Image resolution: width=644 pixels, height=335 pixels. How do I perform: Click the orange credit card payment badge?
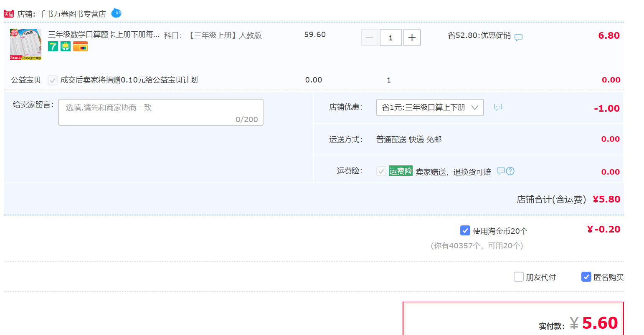[80, 46]
